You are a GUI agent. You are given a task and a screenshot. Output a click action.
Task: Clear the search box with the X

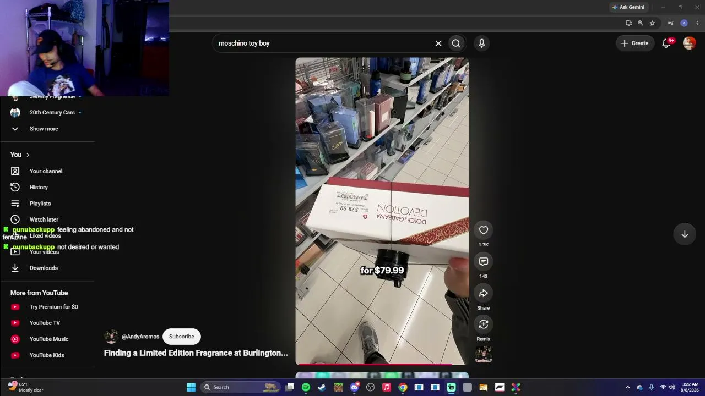coord(438,43)
